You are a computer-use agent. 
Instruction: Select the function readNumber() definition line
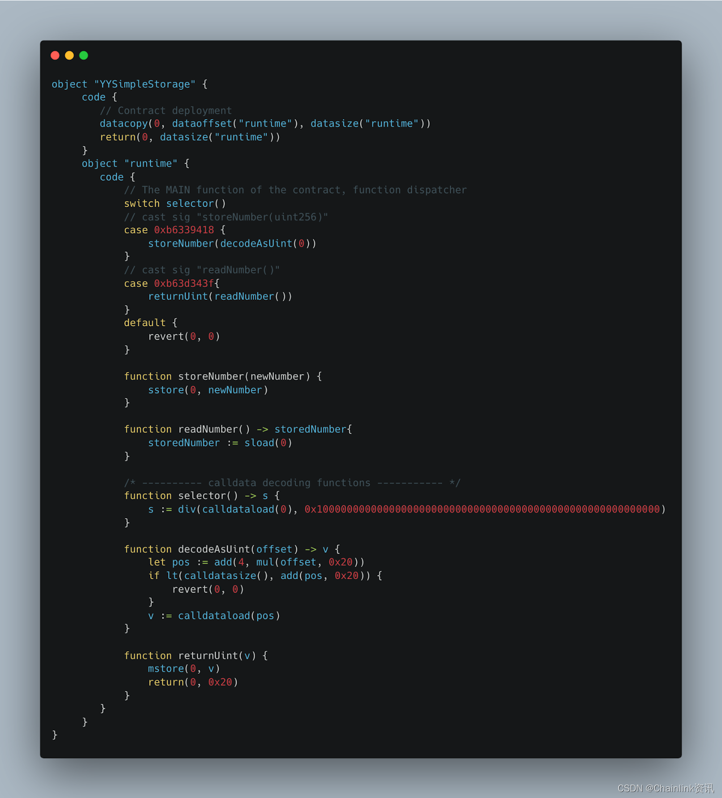click(x=238, y=429)
